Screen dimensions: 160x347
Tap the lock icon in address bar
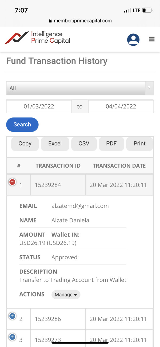point(50,21)
